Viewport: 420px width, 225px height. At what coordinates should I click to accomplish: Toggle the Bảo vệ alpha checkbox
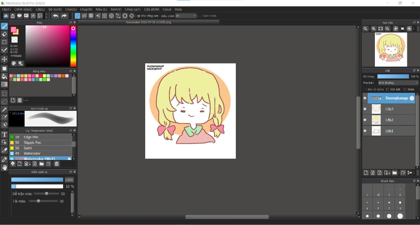(x=365, y=90)
